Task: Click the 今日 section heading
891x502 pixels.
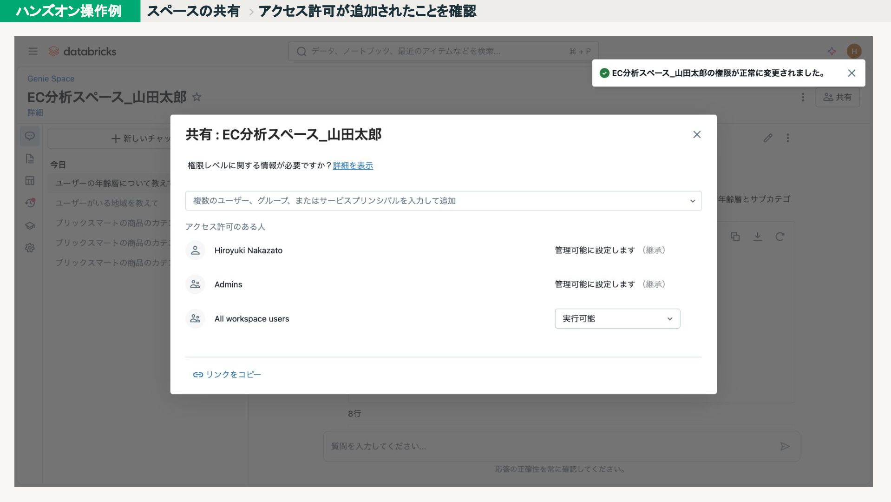Action: (58, 165)
